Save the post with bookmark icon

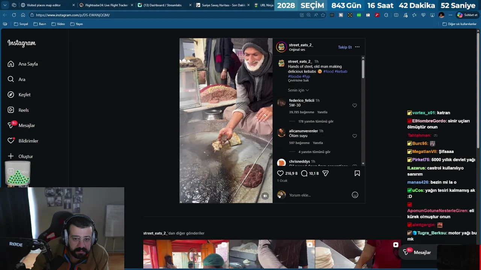click(357, 173)
